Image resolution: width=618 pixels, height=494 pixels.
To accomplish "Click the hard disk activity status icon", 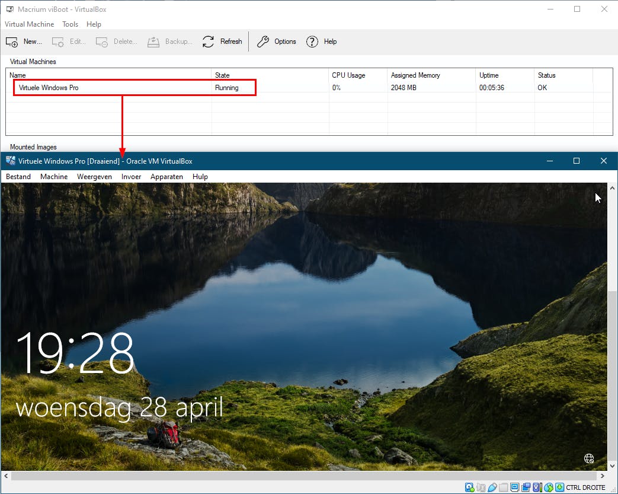I will (469, 487).
